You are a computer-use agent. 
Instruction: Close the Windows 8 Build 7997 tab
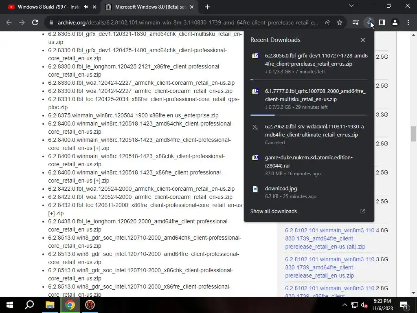tap(94, 7)
